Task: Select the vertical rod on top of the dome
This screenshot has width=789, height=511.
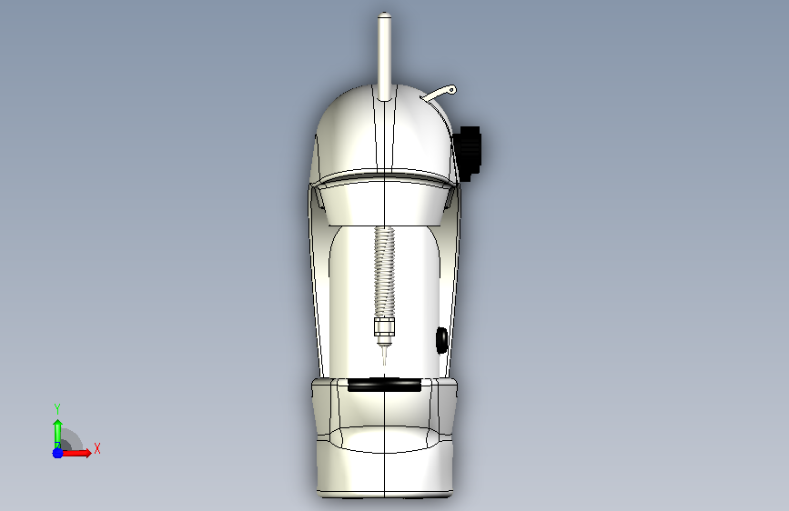Action: (384, 55)
